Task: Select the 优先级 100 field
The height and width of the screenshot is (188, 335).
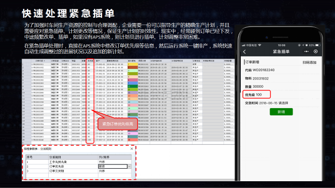Action: (x=256, y=95)
